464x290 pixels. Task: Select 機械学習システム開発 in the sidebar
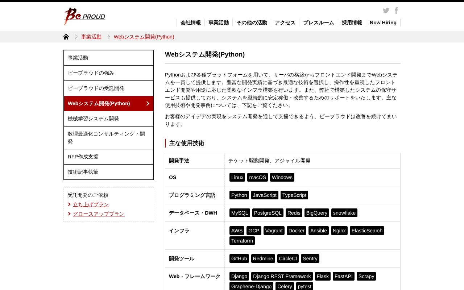click(109, 119)
